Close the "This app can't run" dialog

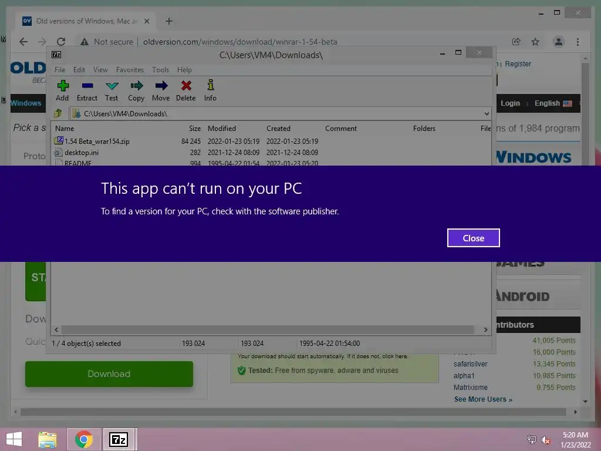[x=473, y=238]
